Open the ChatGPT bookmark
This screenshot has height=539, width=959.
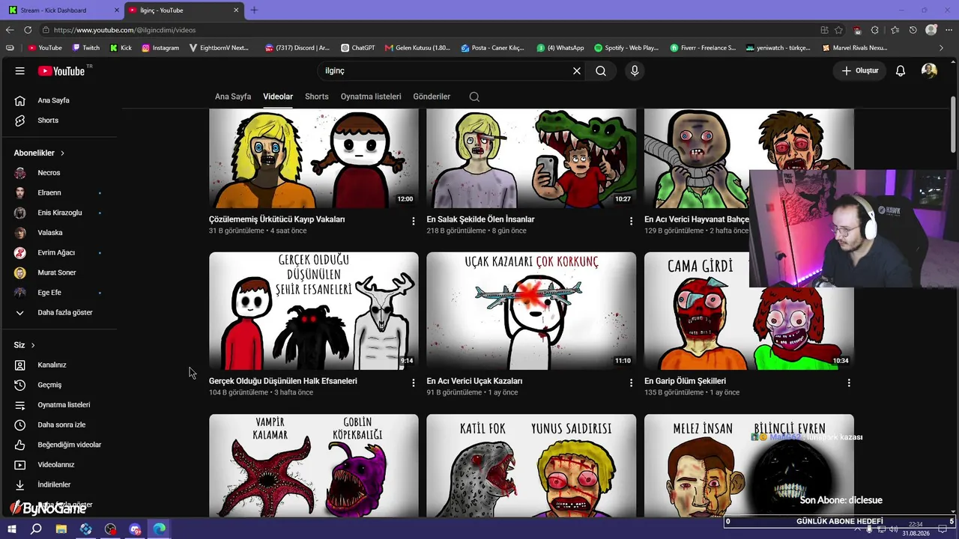(x=358, y=48)
